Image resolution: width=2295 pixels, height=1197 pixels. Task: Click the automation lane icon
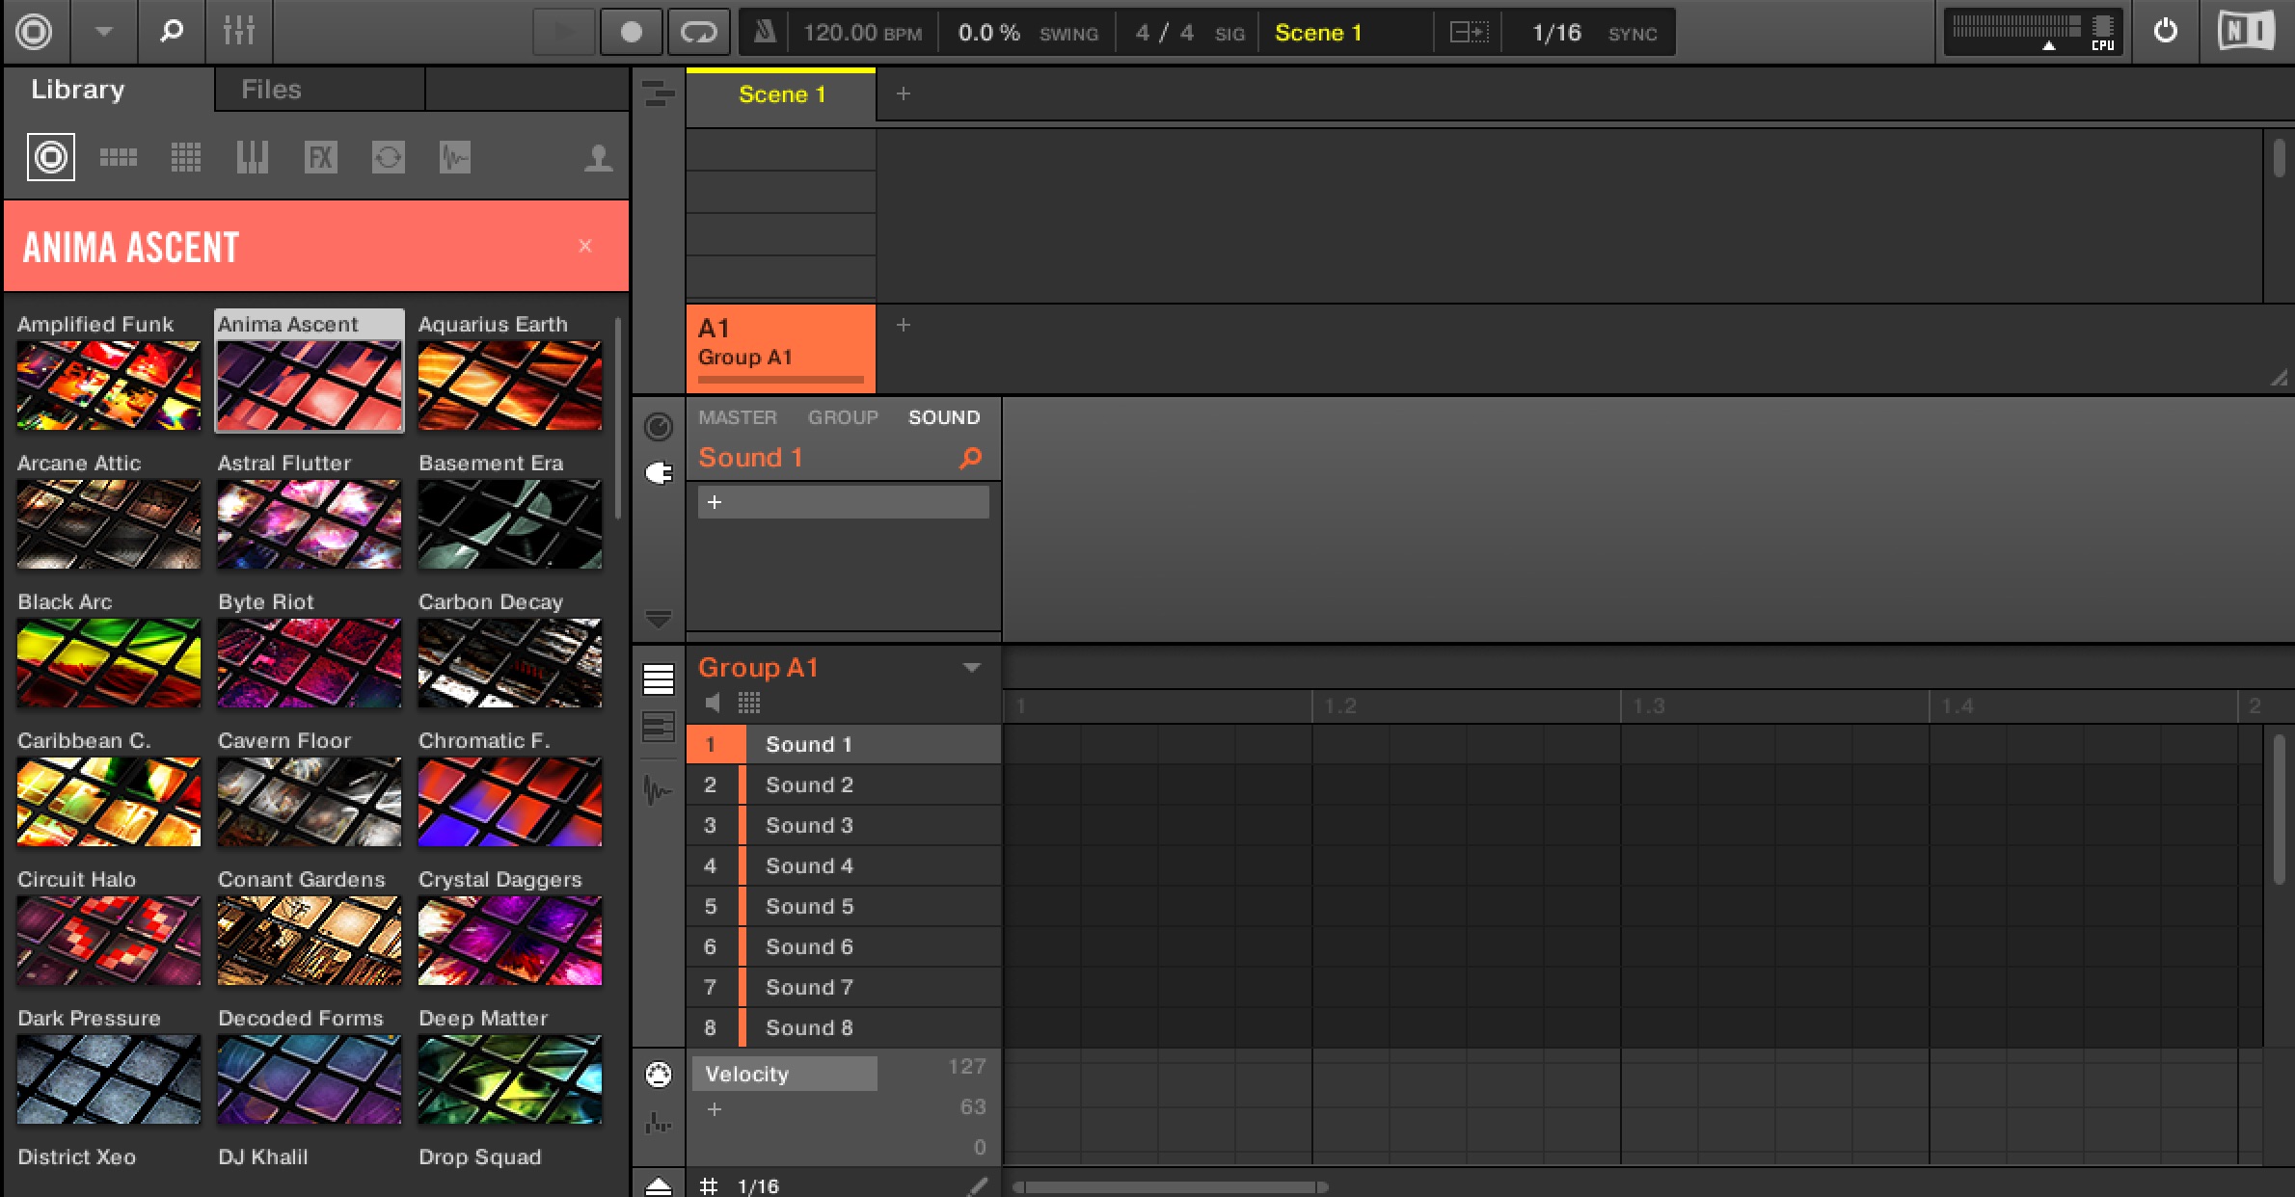pyautogui.click(x=659, y=1123)
